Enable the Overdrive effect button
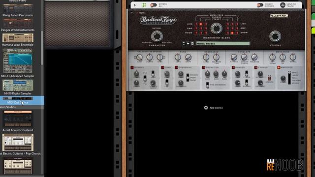 click(x=176, y=67)
